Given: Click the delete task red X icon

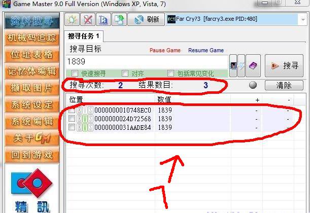Looking at the screenshot, I should click(x=88, y=19).
